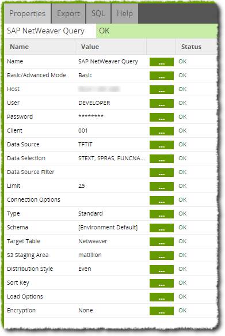225x336 pixels.
Task: Switch to the Export tab
Action: point(68,13)
